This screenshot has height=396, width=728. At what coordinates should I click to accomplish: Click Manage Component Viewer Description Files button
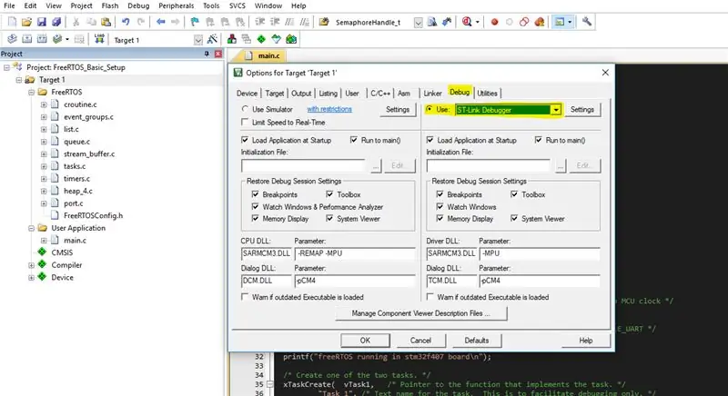pos(420,313)
